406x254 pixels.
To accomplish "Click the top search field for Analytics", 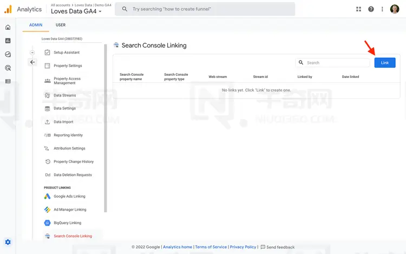I will tap(205, 9).
